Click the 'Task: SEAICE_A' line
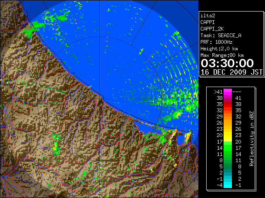The width and height of the screenshot is (265, 198). tap(221, 35)
